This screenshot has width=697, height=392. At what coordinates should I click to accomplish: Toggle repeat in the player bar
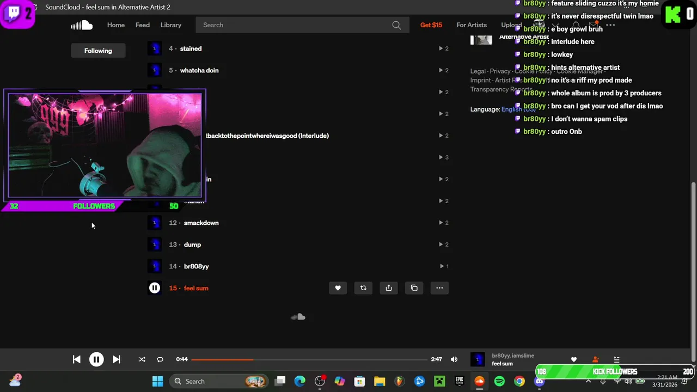pyautogui.click(x=160, y=359)
